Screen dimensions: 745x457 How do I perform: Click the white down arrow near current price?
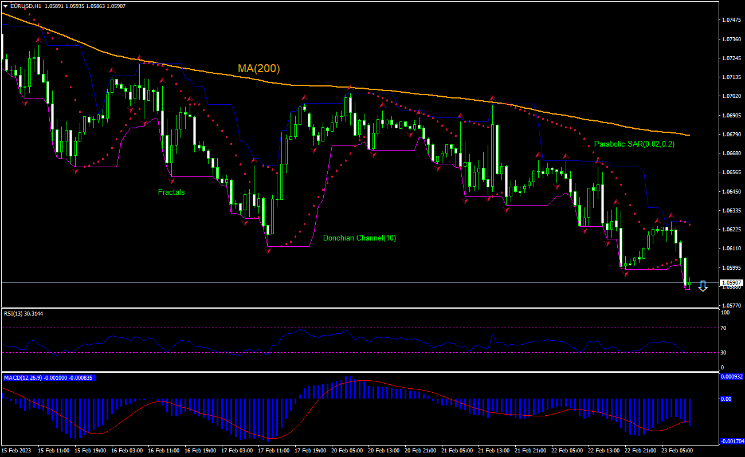[703, 286]
